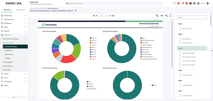Open the red server status icon
The height and width of the screenshot is (101, 213).
pos(187,3)
